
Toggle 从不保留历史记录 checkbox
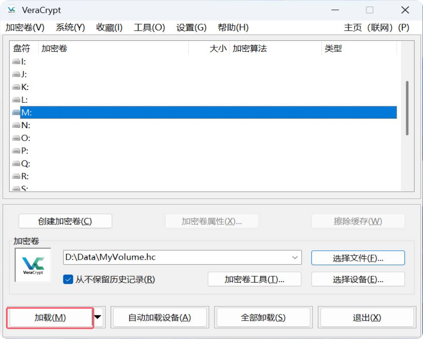pos(68,279)
